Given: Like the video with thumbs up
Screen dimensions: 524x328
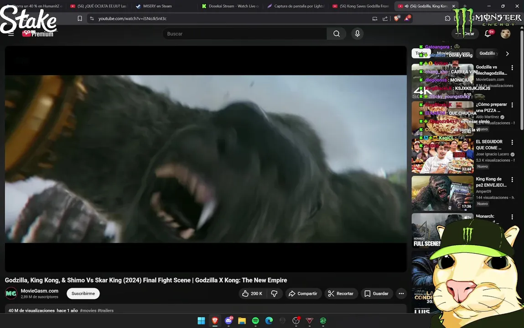Looking at the screenshot, I should 252,294.
